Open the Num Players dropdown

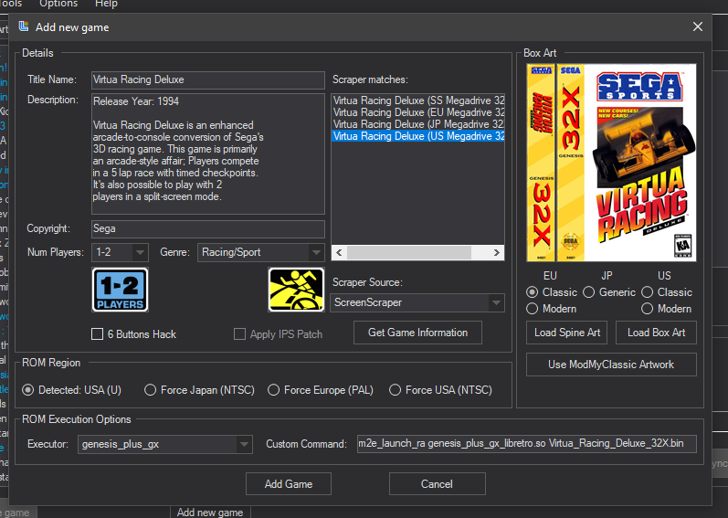point(121,252)
